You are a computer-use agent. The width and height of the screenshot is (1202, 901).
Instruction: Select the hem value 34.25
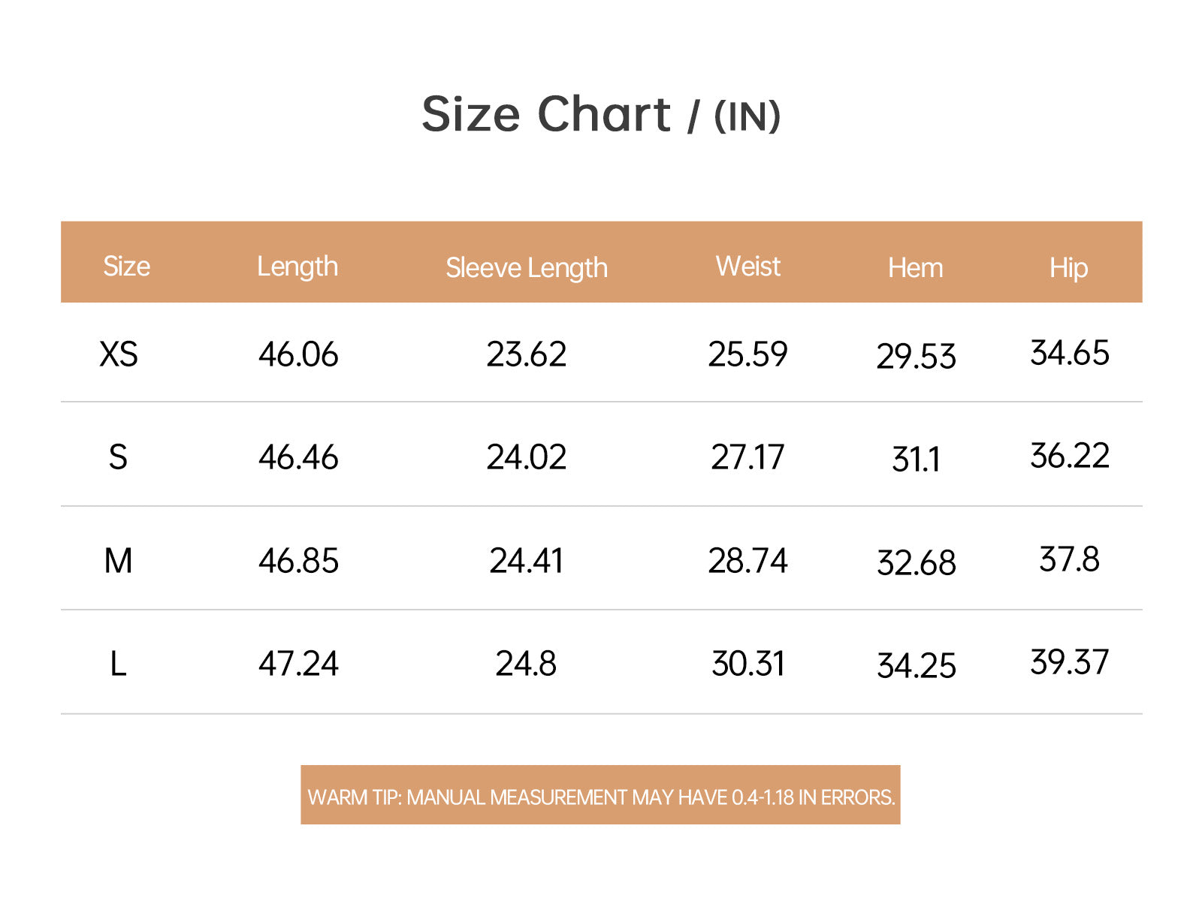point(917,666)
